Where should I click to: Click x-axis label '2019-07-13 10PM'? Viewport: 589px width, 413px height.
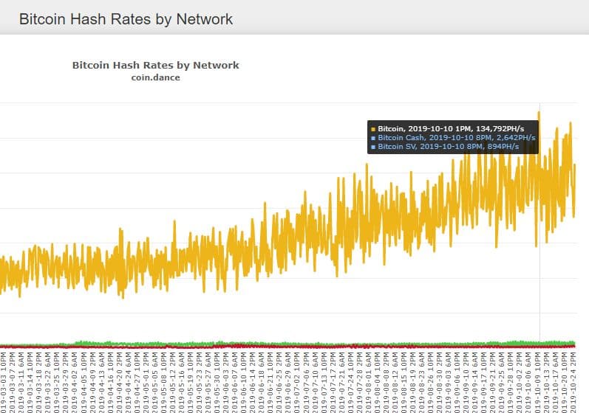(324, 382)
